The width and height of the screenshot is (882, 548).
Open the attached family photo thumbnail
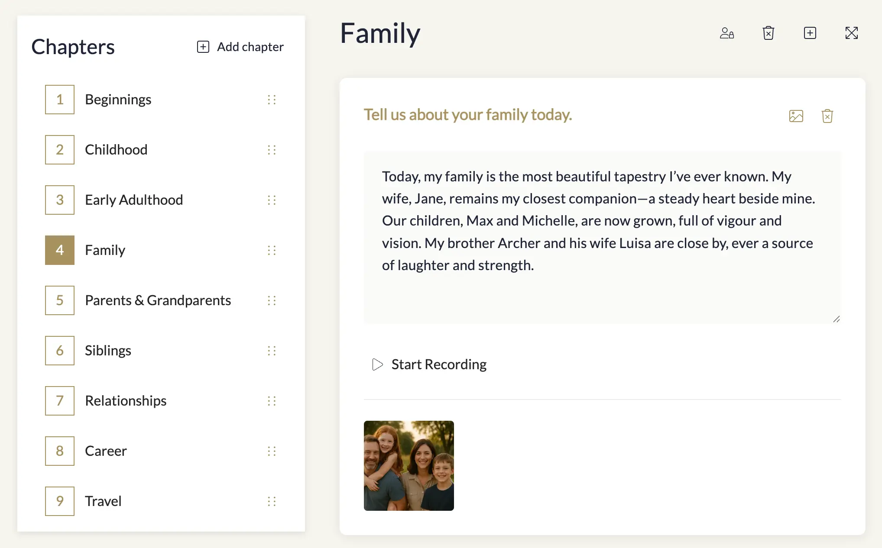tap(409, 466)
